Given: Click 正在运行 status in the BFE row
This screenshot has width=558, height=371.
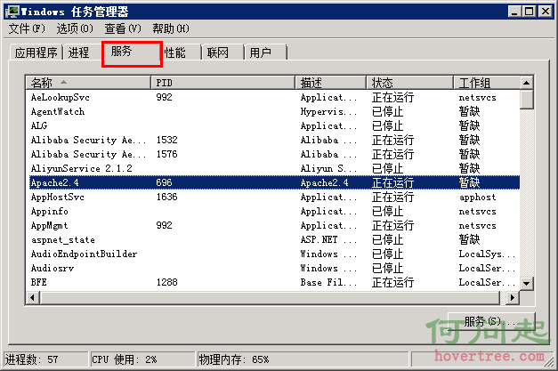Looking at the screenshot, I should point(392,282).
